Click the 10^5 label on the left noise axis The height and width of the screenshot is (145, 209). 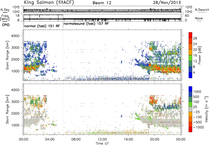coord(16,7)
